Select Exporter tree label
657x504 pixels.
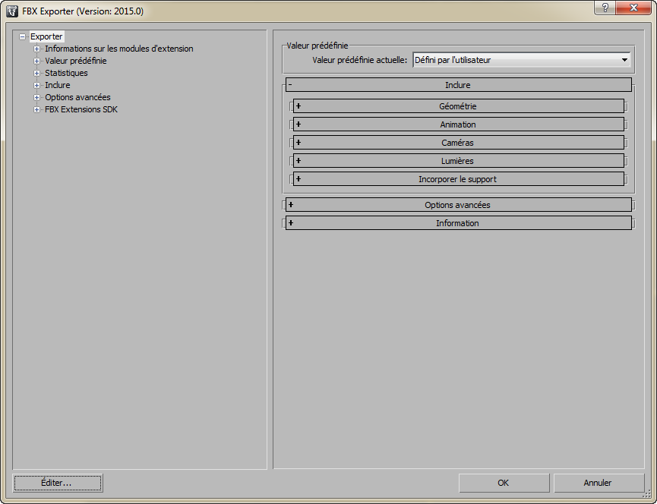pos(46,36)
